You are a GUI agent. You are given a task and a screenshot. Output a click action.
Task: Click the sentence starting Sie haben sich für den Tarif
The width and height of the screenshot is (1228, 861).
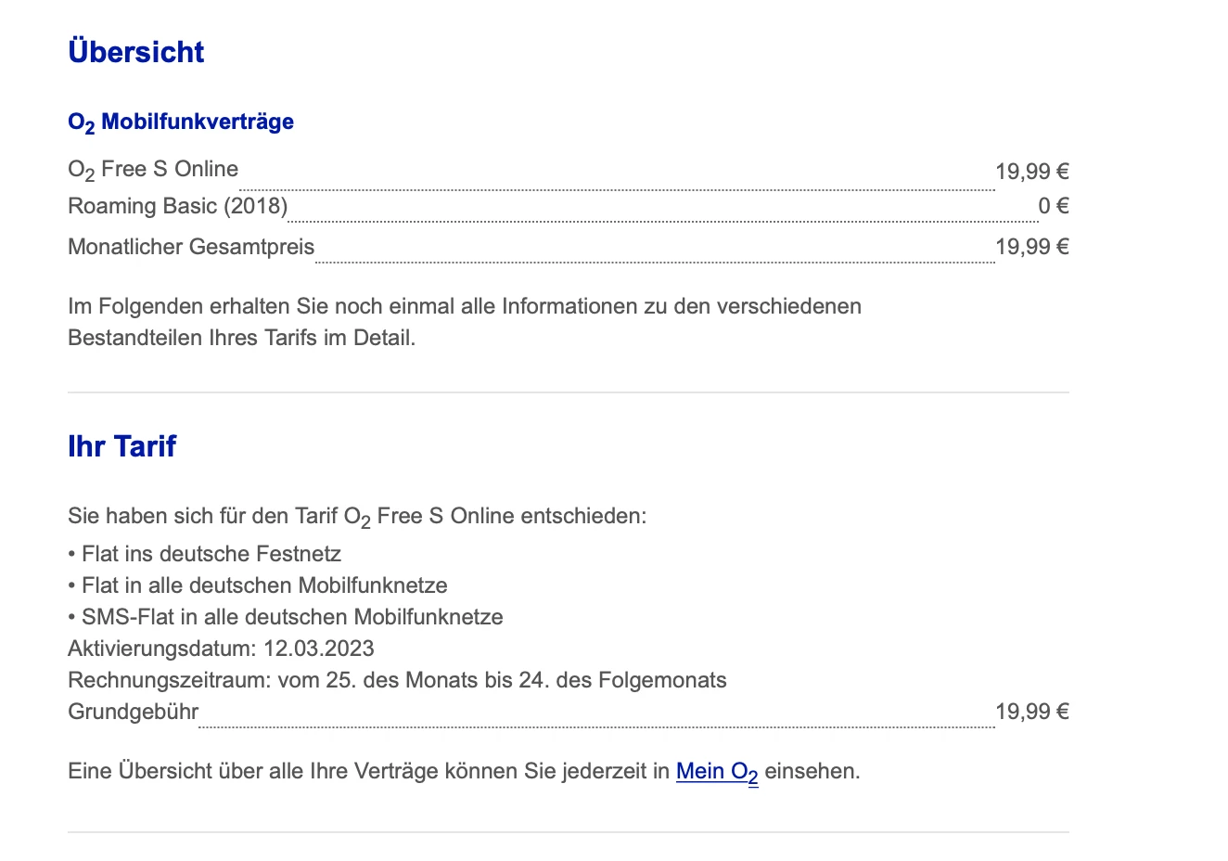(x=357, y=517)
